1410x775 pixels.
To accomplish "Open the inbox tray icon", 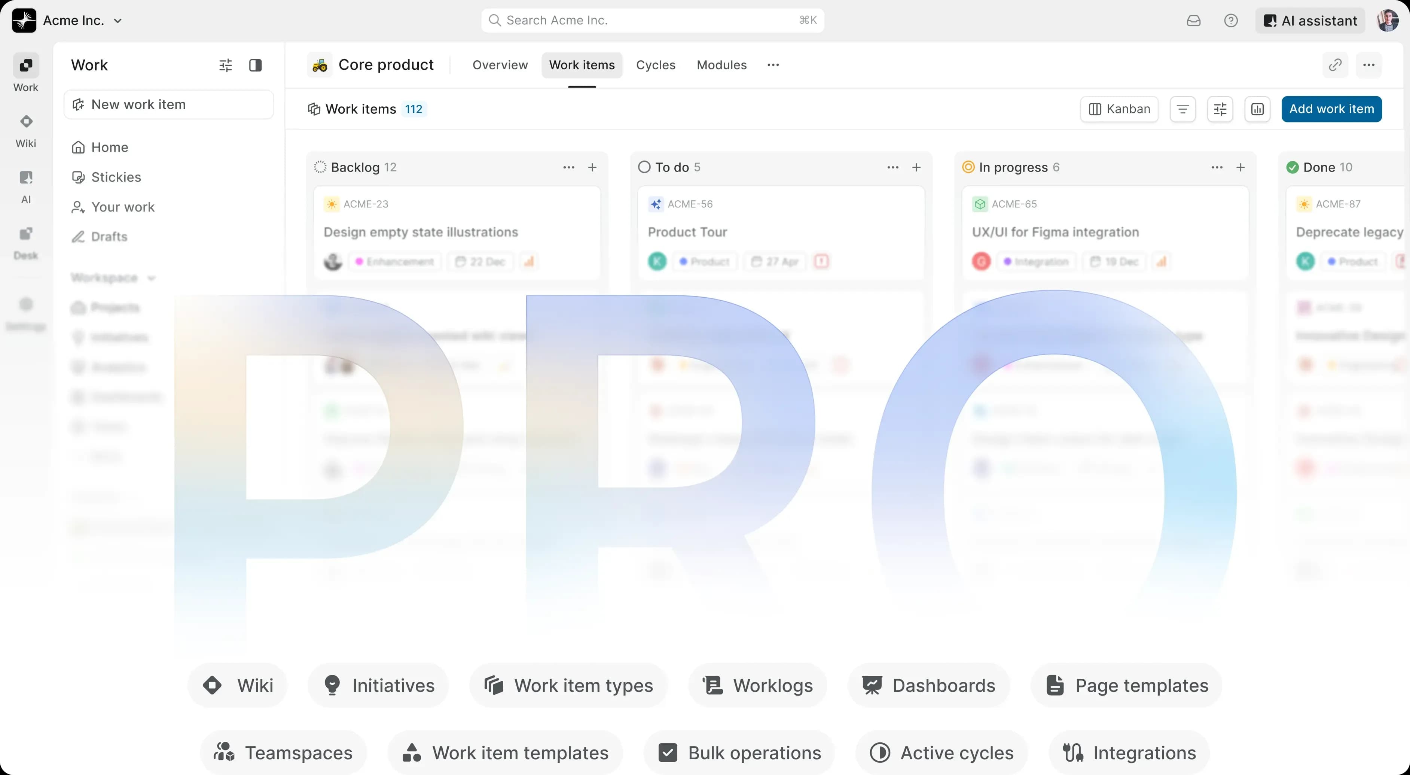I will click(x=1194, y=21).
